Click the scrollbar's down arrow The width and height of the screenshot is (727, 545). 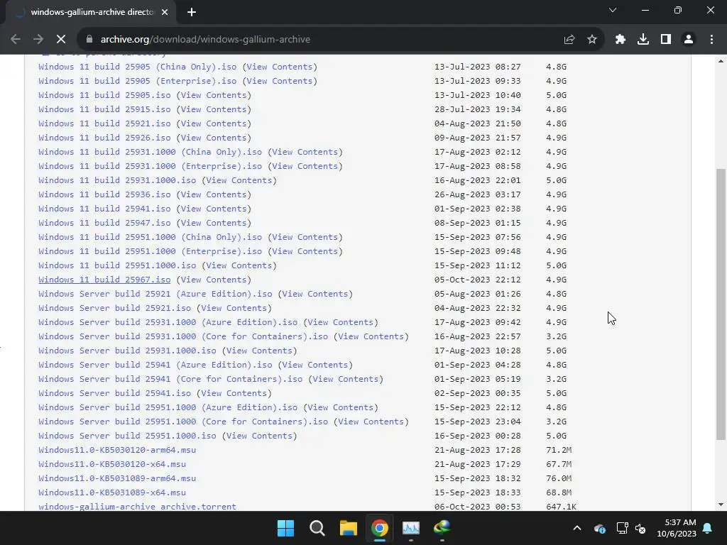tap(721, 505)
